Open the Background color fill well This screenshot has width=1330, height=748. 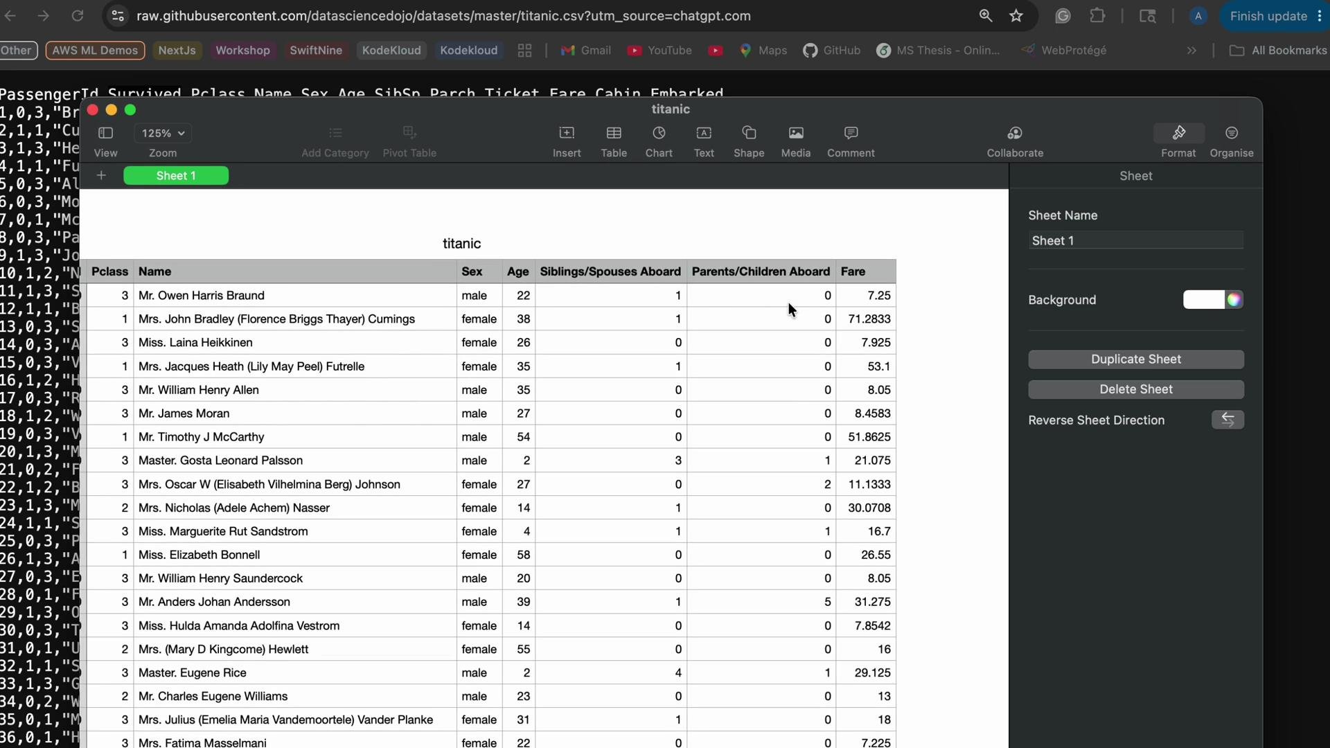point(1204,300)
